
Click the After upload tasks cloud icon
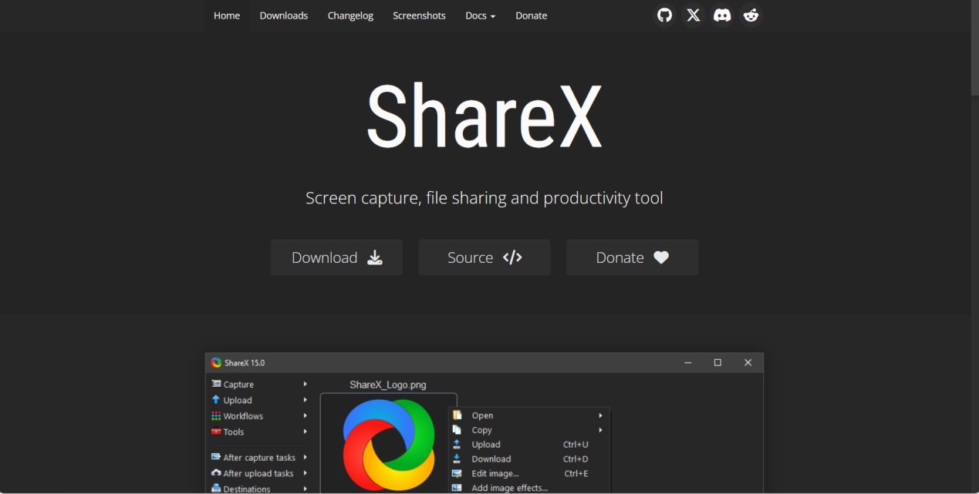216,473
